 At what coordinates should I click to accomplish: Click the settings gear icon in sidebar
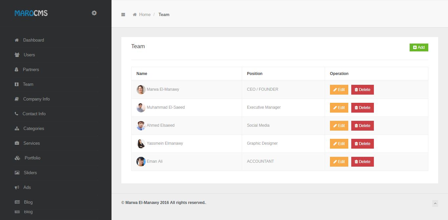tap(94, 13)
